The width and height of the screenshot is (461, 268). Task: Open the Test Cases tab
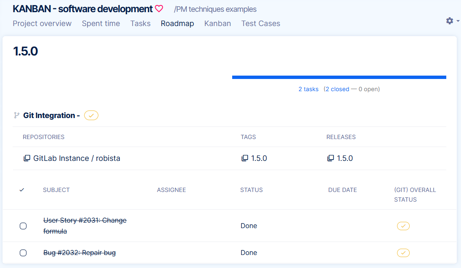tap(260, 24)
